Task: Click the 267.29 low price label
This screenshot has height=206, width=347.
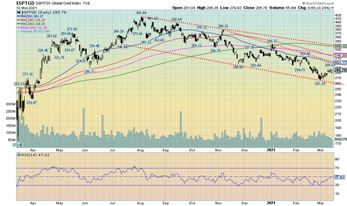Action: click(320, 84)
